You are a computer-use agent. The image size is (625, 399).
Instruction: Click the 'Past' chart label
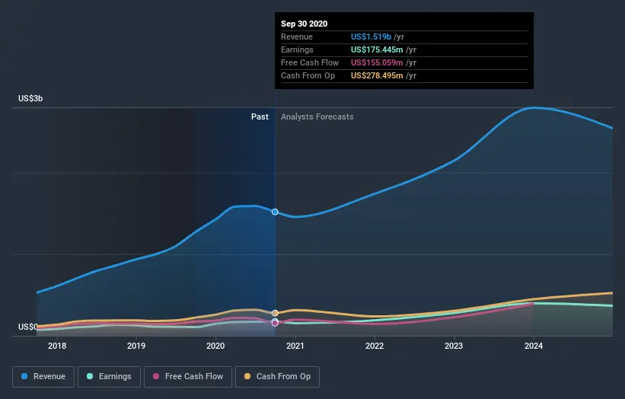[260, 117]
